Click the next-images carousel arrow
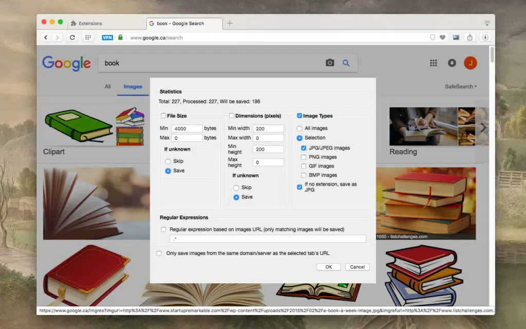526x329 pixels. 483,128
